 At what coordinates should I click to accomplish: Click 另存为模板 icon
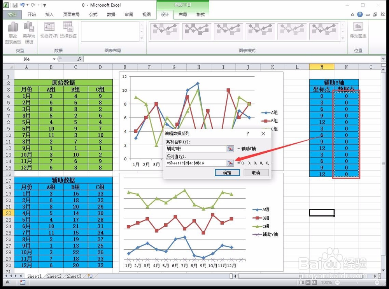tap(29, 33)
